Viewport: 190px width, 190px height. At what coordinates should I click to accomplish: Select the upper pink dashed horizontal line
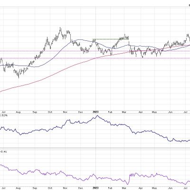(95, 51)
